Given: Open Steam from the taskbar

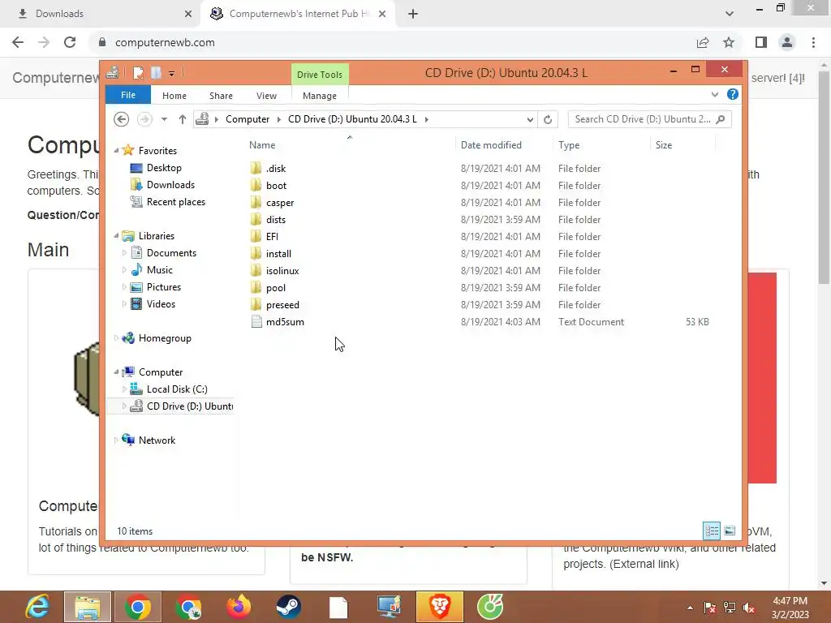Looking at the screenshot, I should (288, 607).
